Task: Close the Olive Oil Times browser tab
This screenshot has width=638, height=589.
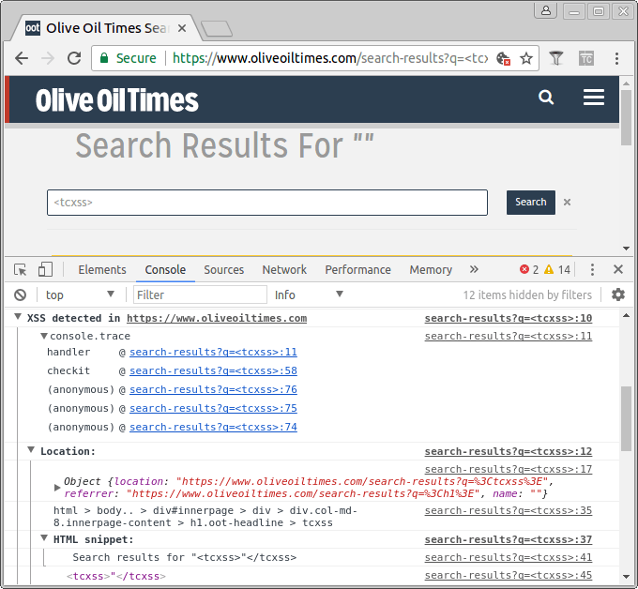Action: coord(182,28)
